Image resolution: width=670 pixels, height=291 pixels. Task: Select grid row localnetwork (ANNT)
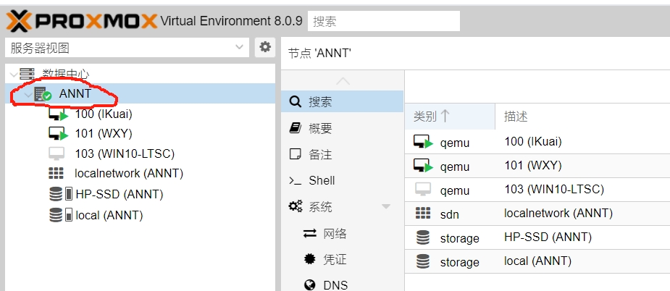click(537, 214)
